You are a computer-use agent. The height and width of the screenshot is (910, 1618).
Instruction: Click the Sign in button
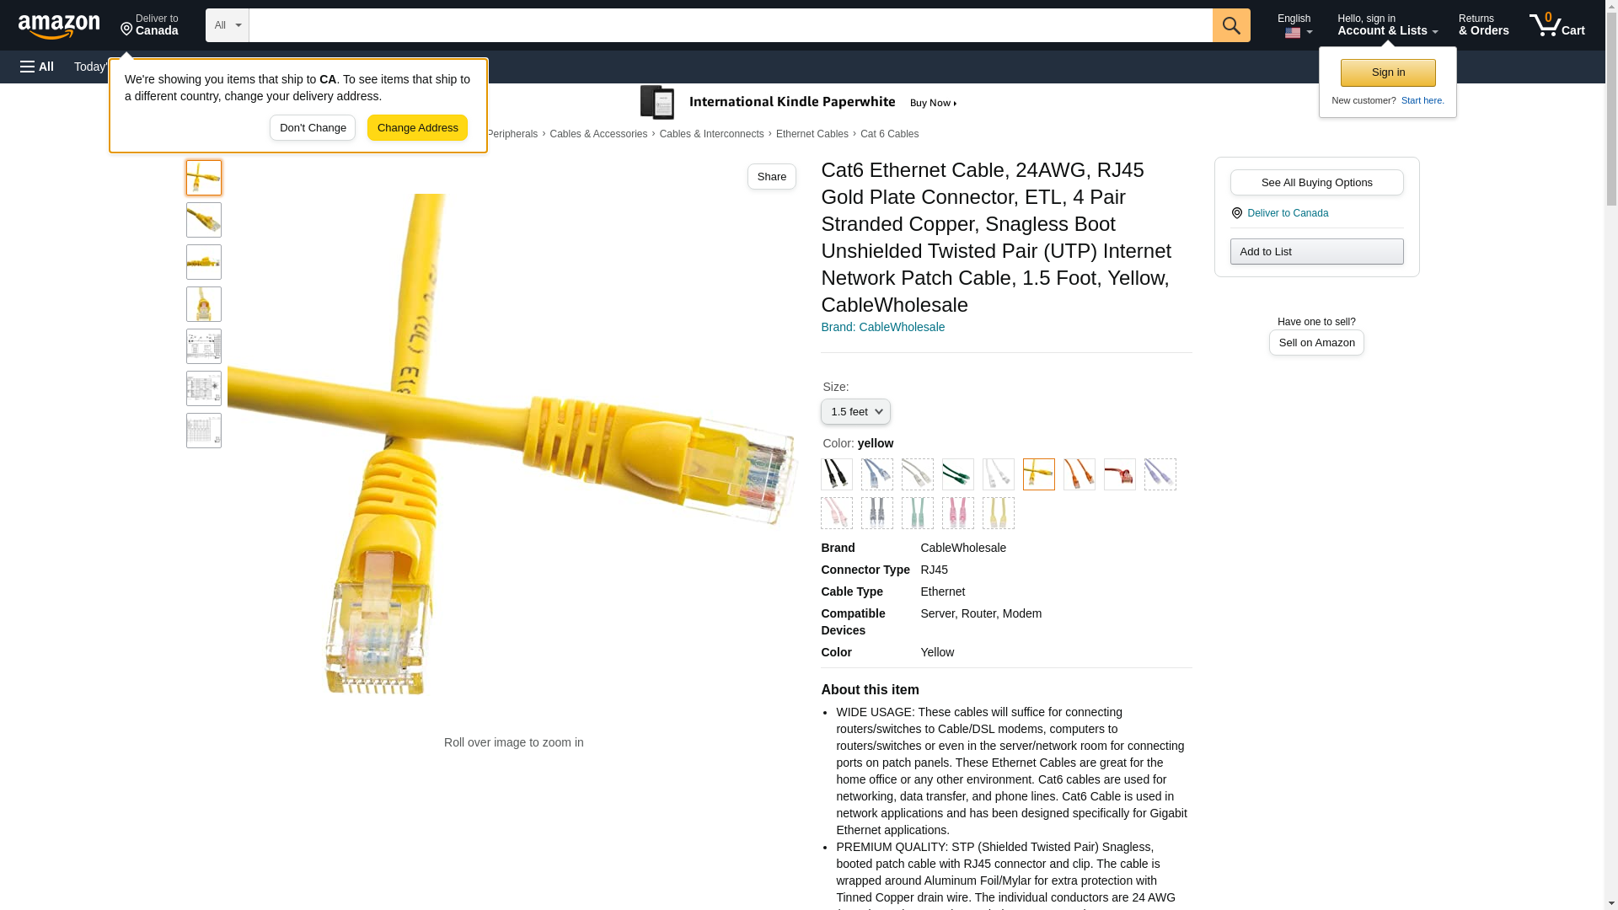[1388, 72]
